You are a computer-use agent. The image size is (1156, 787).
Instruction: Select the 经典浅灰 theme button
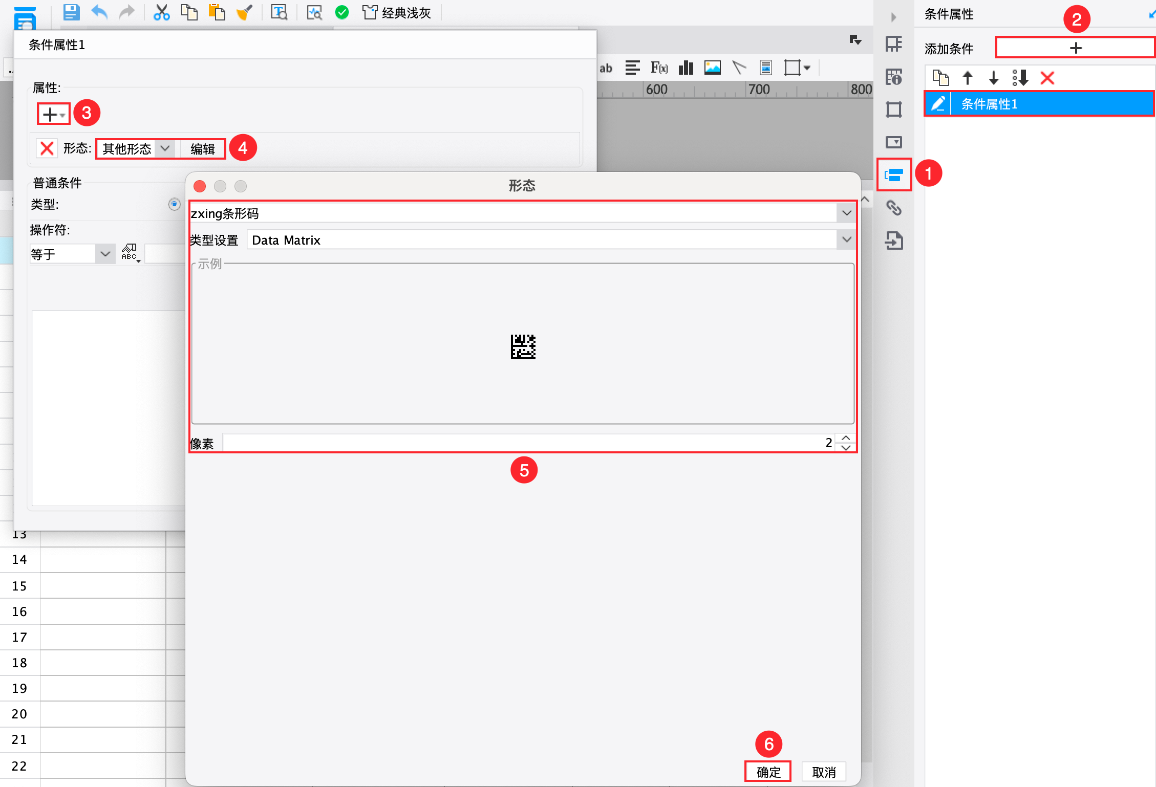[397, 12]
